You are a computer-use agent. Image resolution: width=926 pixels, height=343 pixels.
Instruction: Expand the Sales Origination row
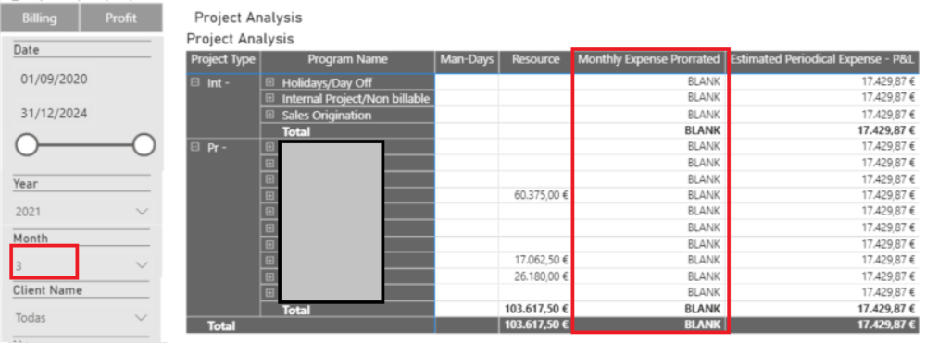click(269, 115)
